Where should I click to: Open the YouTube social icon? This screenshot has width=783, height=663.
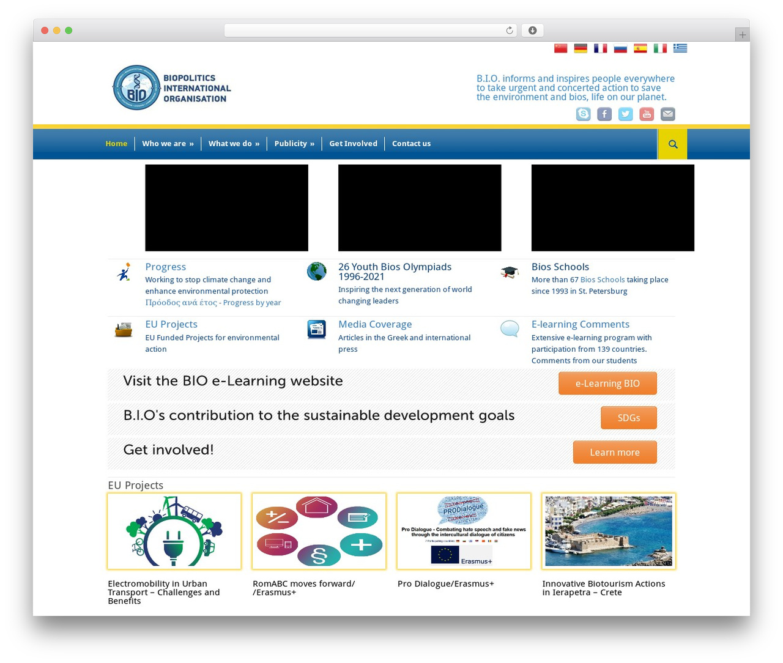click(x=647, y=114)
